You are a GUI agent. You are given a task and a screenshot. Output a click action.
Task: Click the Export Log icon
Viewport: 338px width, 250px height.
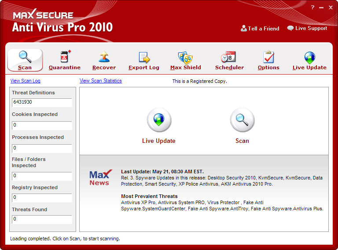pyautogui.click(x=144, y=57)
